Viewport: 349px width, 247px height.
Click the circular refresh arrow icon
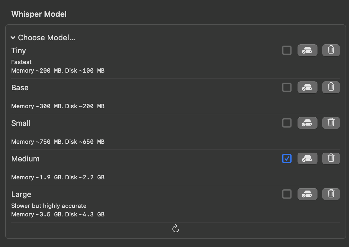pyautogui.click(x=176, y=228)
